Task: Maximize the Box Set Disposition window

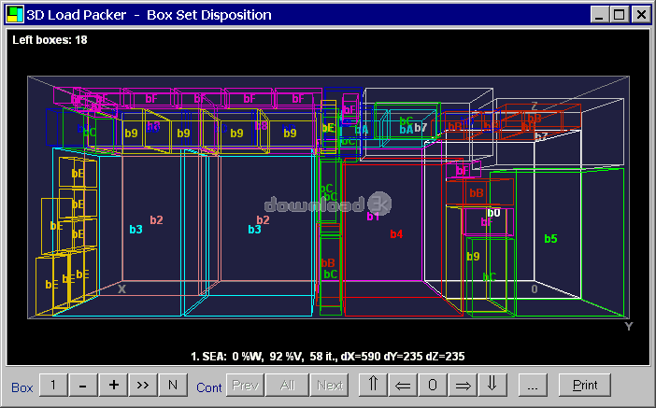Action: 620,14
